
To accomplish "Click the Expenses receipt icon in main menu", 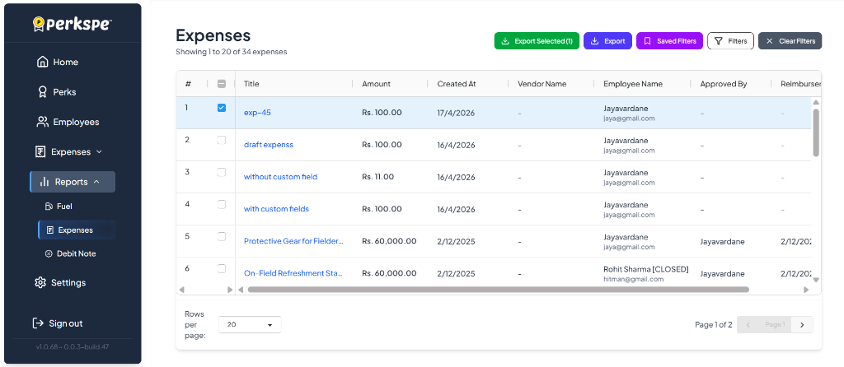I will point(40,151).
